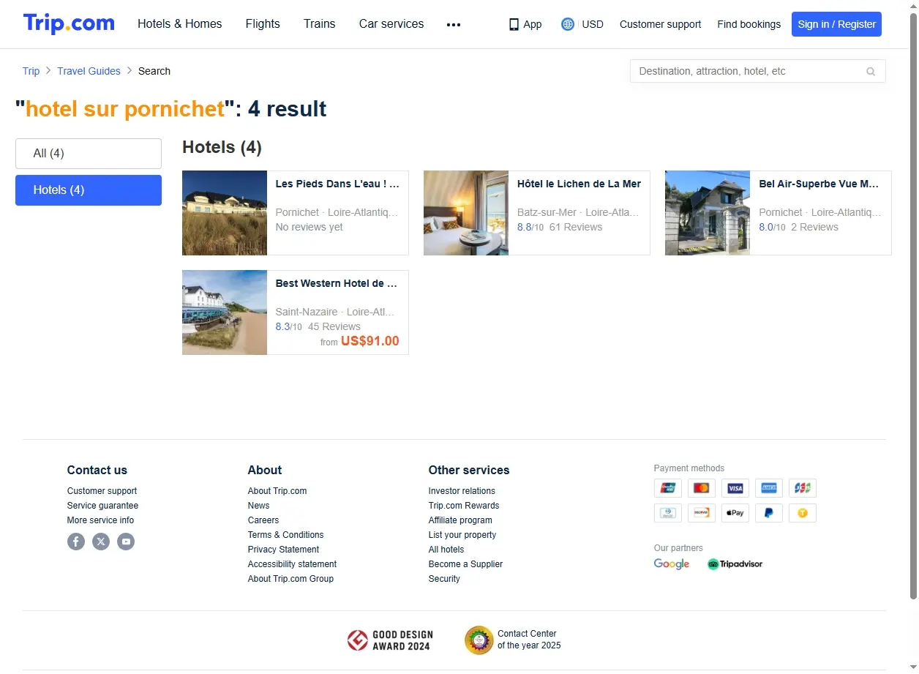Click the PayPal payment icon
Screen dimensions: 919x674
click(x=769, y=513)
